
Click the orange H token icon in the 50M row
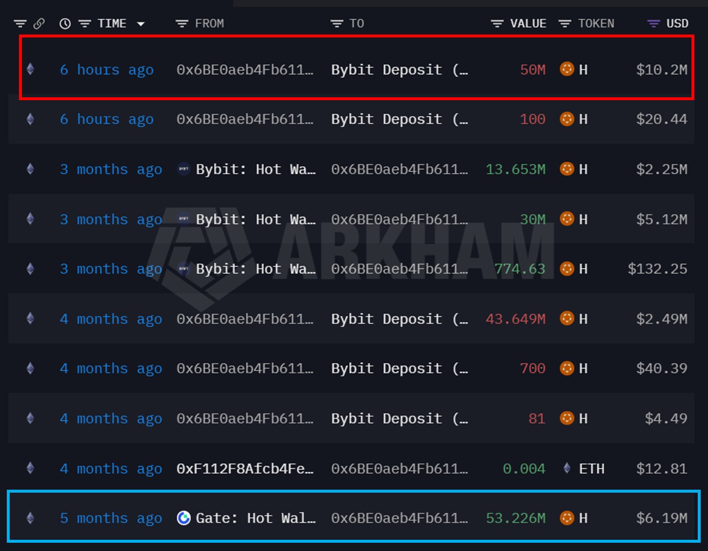pyautogui.click(x=567, y=69)
